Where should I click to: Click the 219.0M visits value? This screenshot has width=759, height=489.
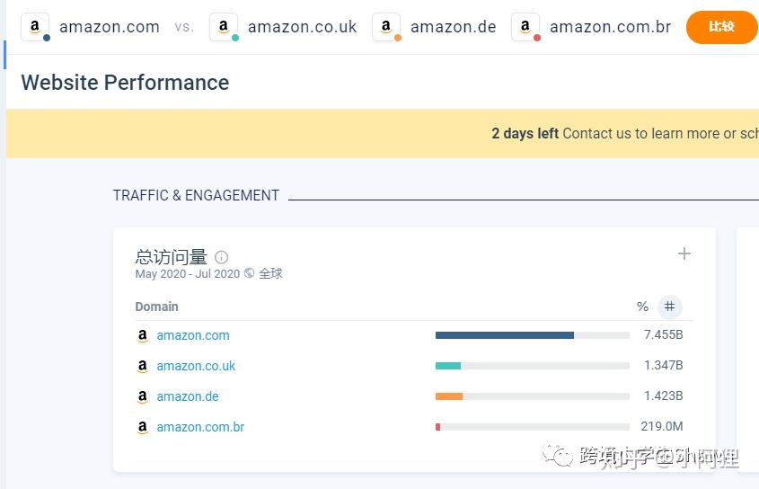click(x=662, y=426)
